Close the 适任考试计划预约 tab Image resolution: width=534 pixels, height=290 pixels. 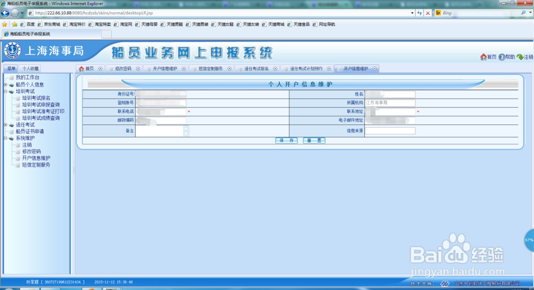coord(328,68)
